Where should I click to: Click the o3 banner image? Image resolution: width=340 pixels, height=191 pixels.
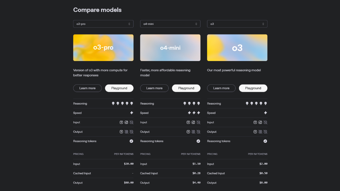click(x=237, y=48)
